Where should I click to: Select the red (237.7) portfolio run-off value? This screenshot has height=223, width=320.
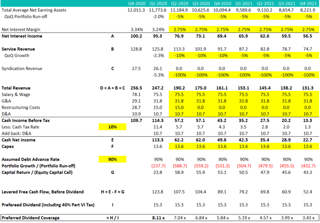click(158, 166)
